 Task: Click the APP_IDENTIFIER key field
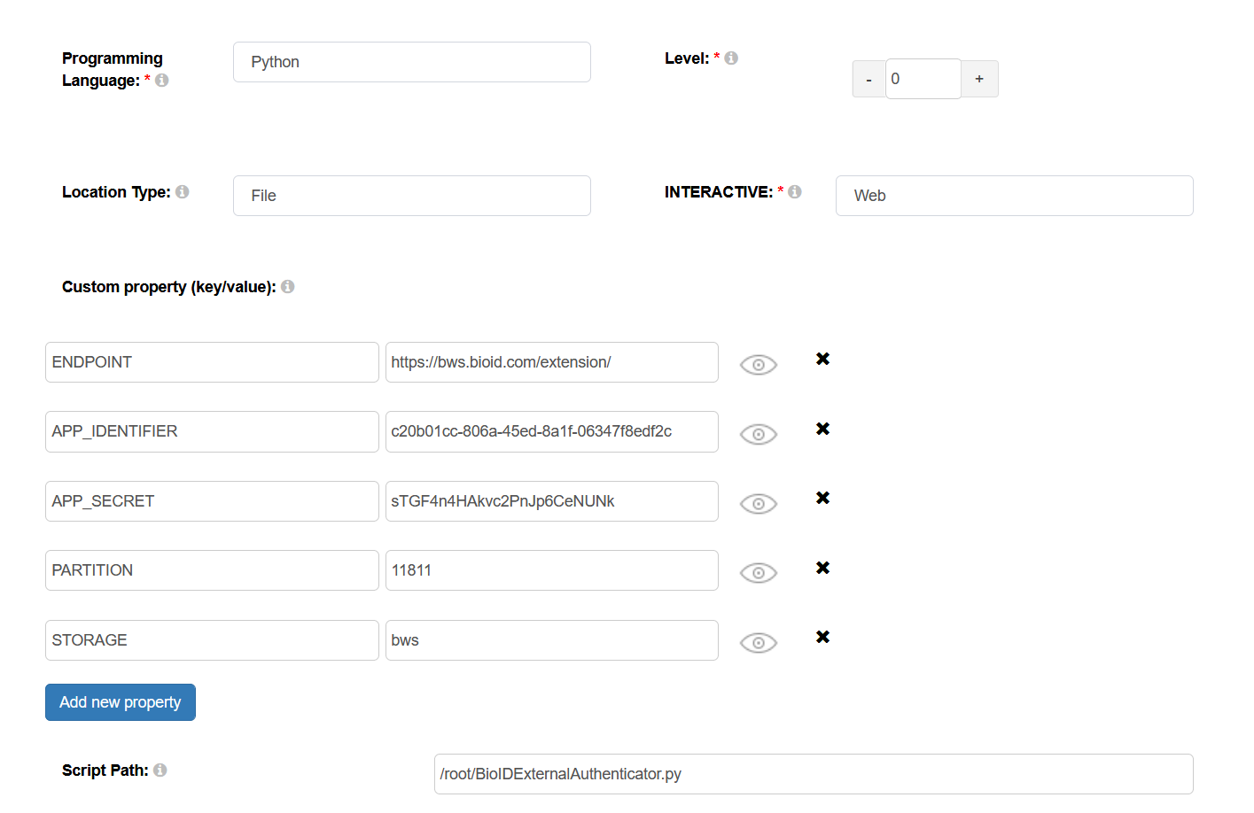[212, 431]
